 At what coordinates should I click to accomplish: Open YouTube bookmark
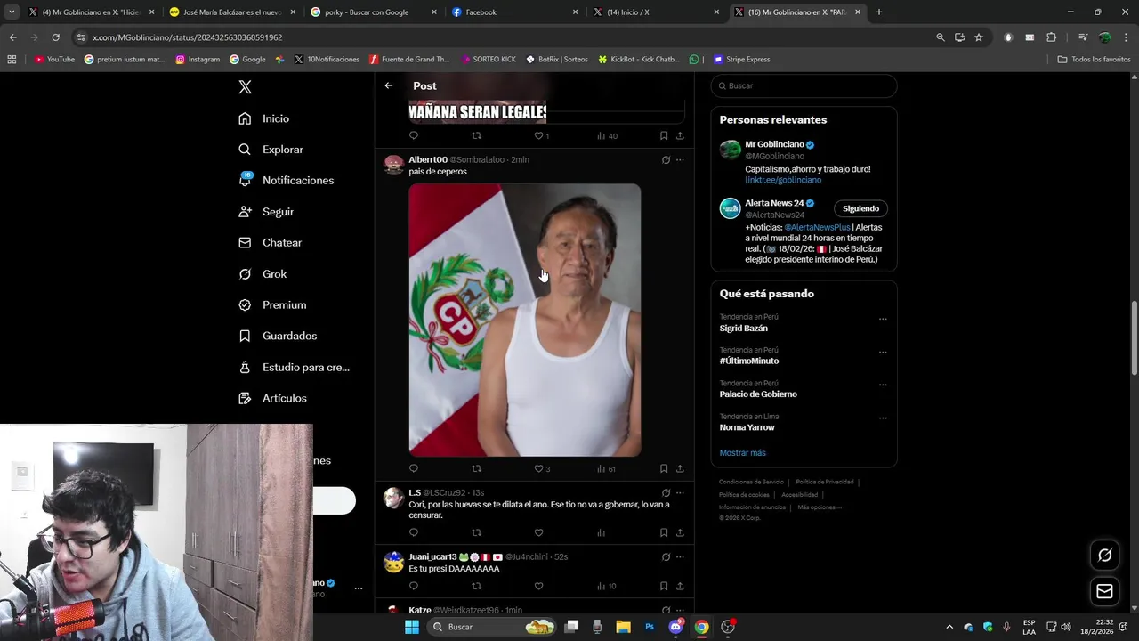54,60
